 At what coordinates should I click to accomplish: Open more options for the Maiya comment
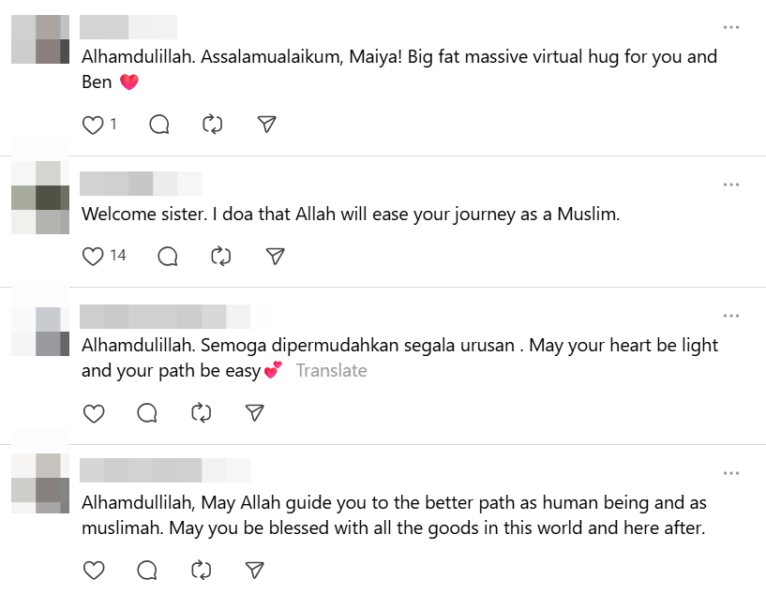coord(731,27)
